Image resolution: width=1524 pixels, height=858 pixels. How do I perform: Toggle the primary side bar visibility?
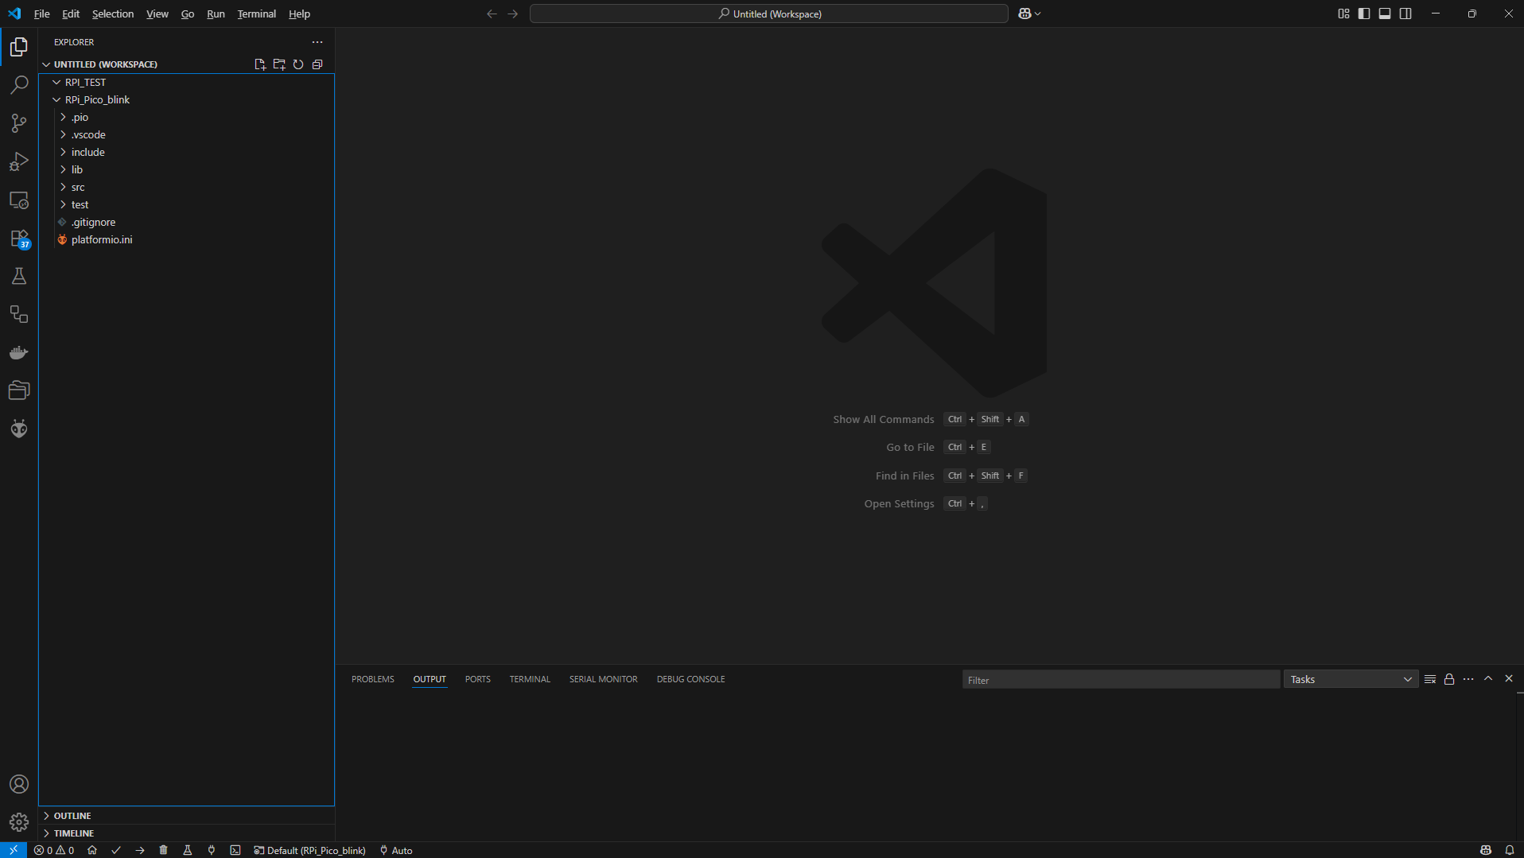click(1364, 14)
